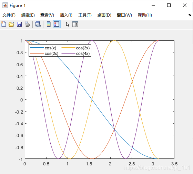193x174 pixels.
Task: Click the dock figure arrow at menu bar's right end
Action: pos(190,15)
